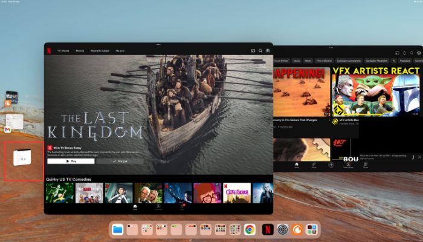Tap the YouTube create plus button
The image size is (423, 242).
[331, 165]
